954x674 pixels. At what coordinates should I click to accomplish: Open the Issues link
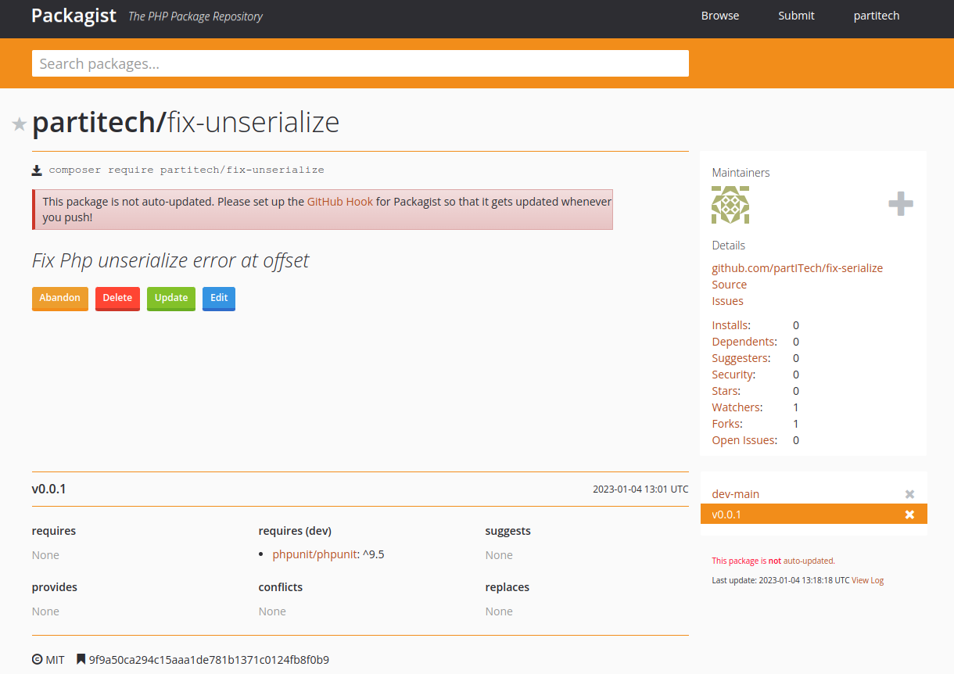point(727,301)
